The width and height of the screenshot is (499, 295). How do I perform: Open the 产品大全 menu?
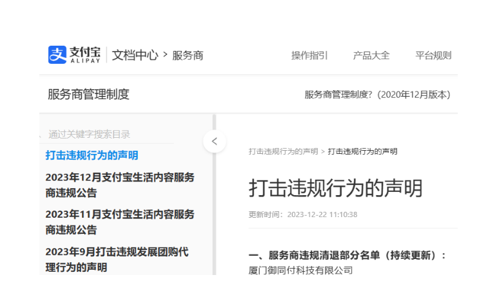(x=371, y=55)
